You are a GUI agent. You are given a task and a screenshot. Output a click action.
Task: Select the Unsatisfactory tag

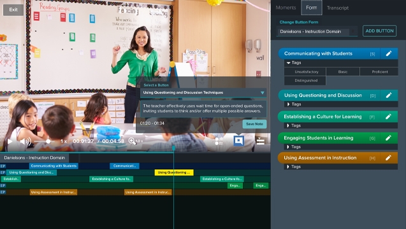pyautogui.click(x=305, y=72)
